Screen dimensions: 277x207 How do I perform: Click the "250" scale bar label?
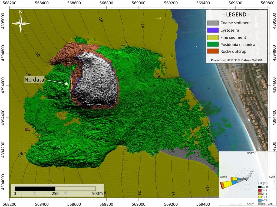pos(55,193)
